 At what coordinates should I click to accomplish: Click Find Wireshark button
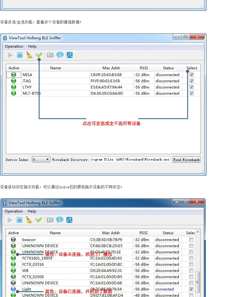[x=186, y=160]
